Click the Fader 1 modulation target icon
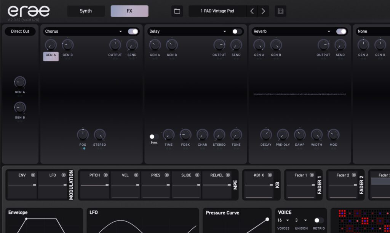Image resolution: width=390 pixels, height=233 pixels. 312,175
